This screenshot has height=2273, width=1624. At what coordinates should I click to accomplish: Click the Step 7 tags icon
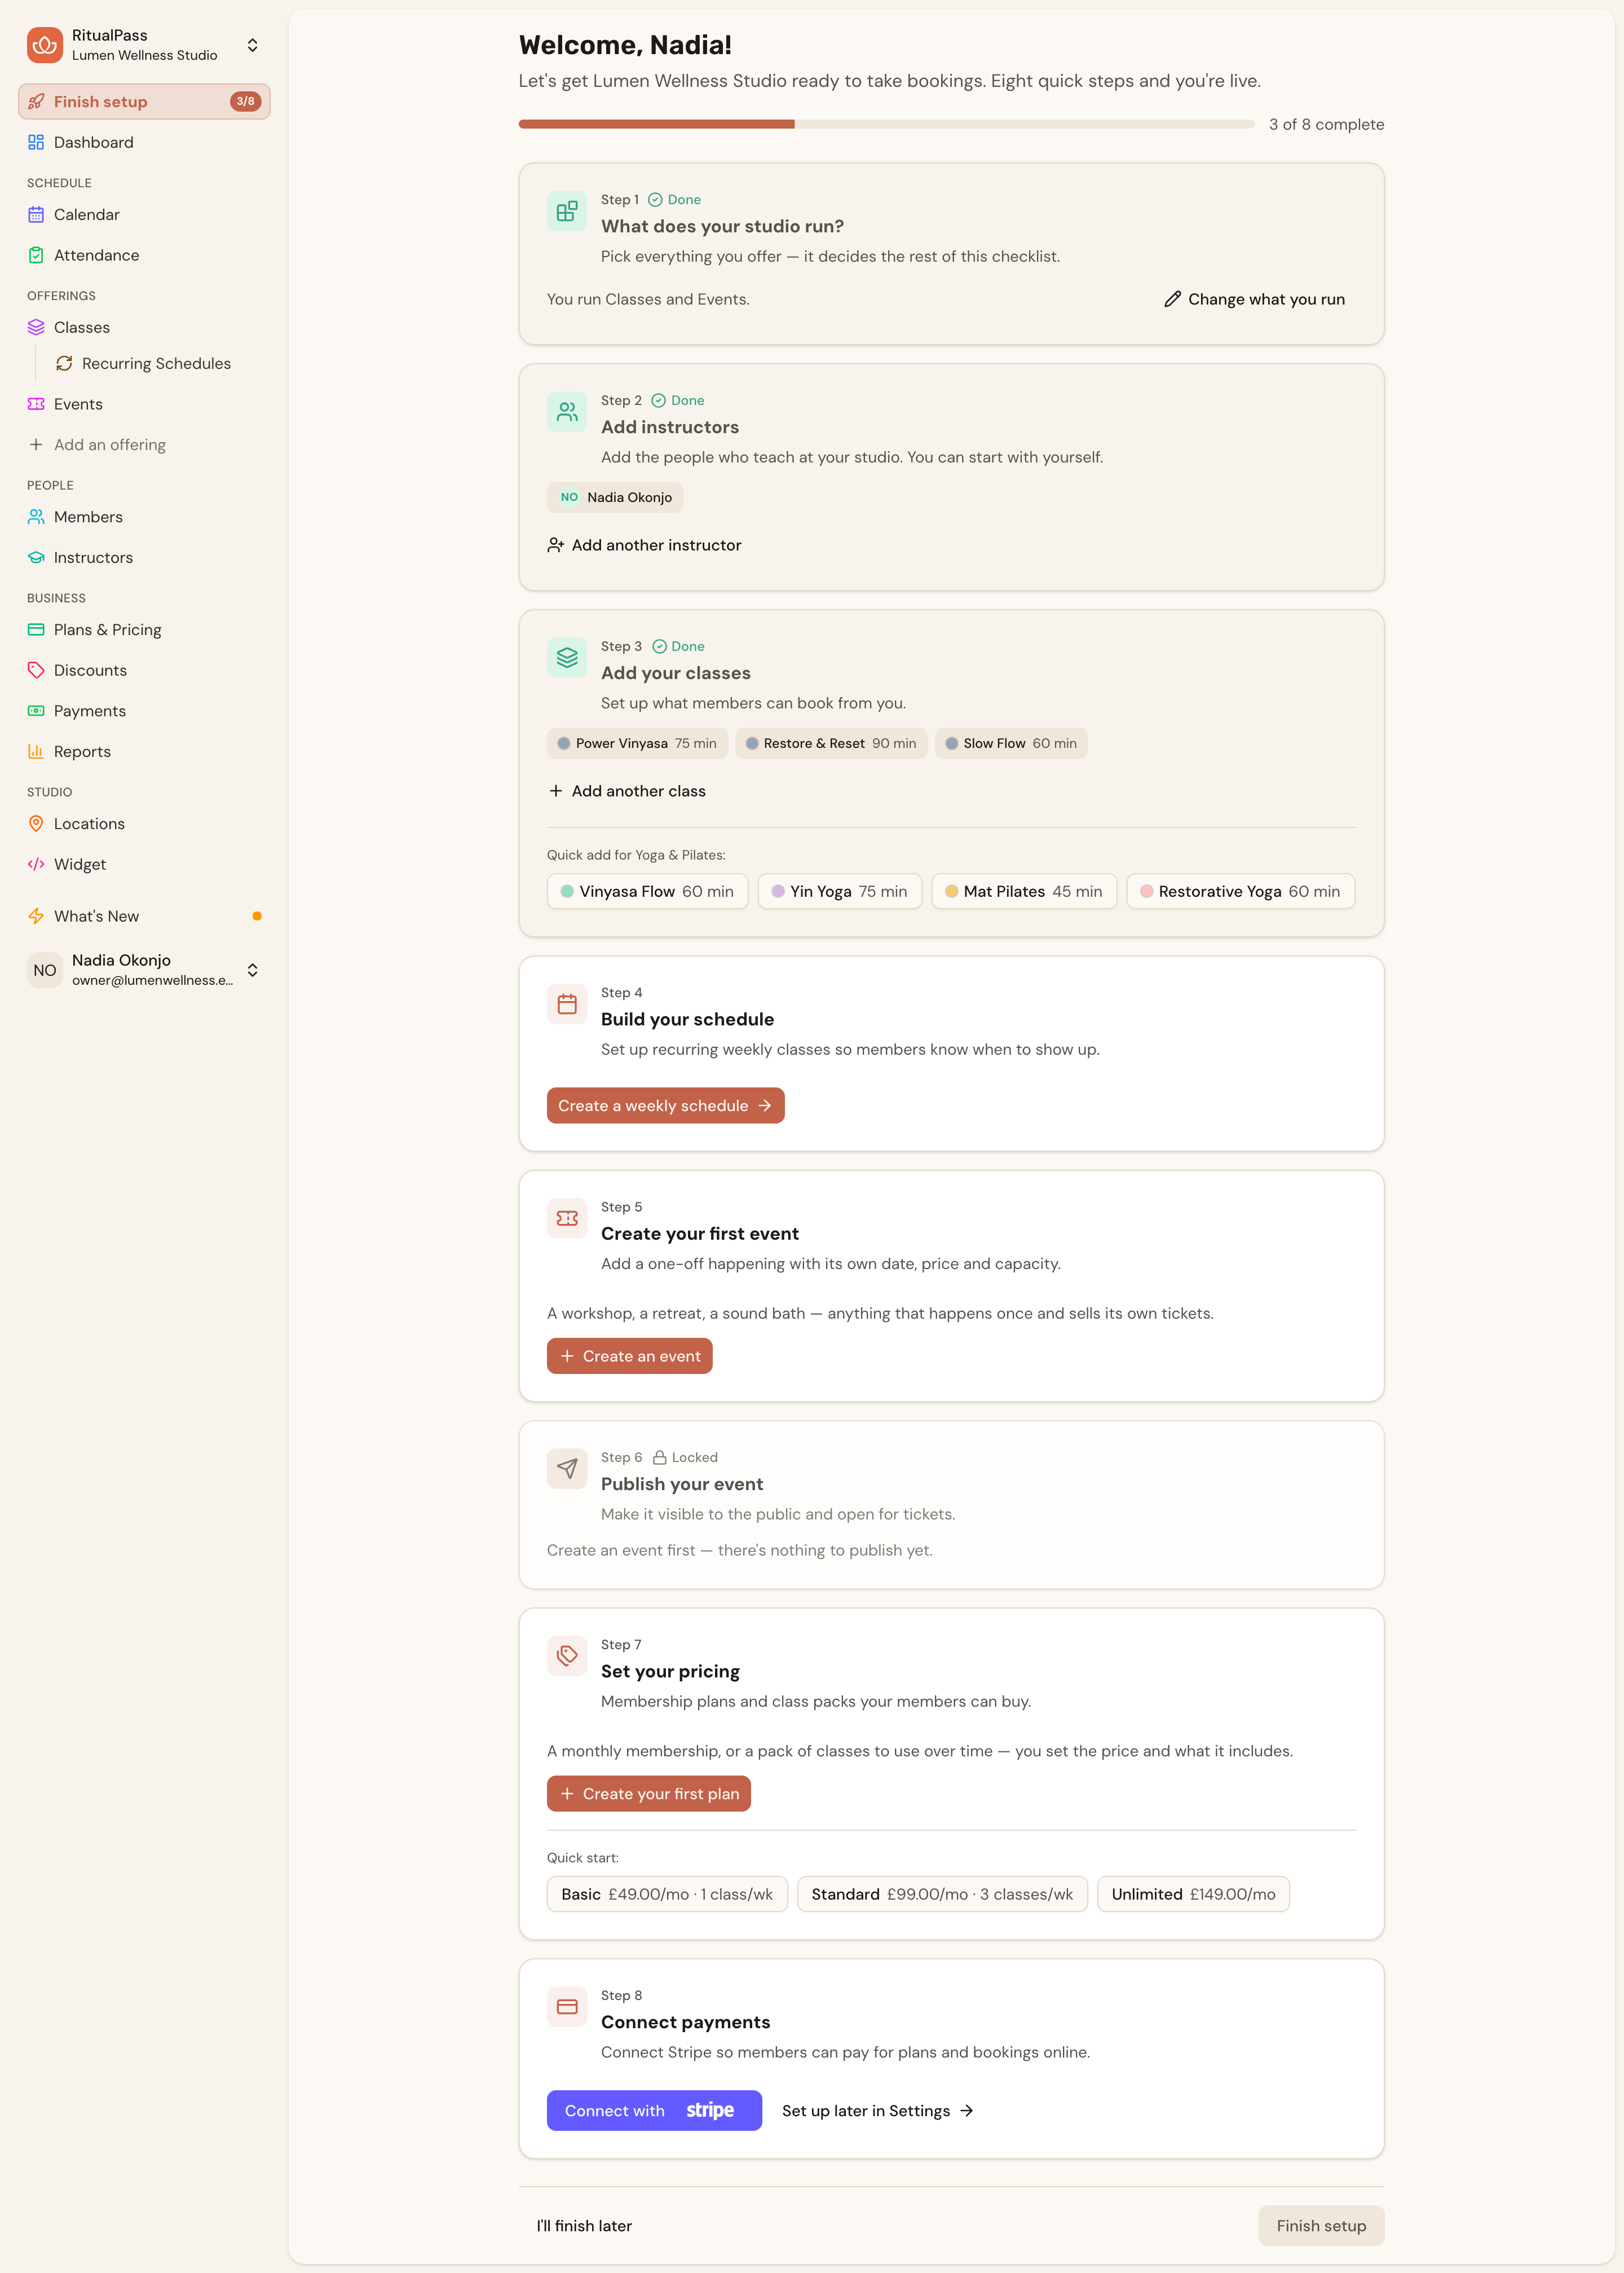567,1656
